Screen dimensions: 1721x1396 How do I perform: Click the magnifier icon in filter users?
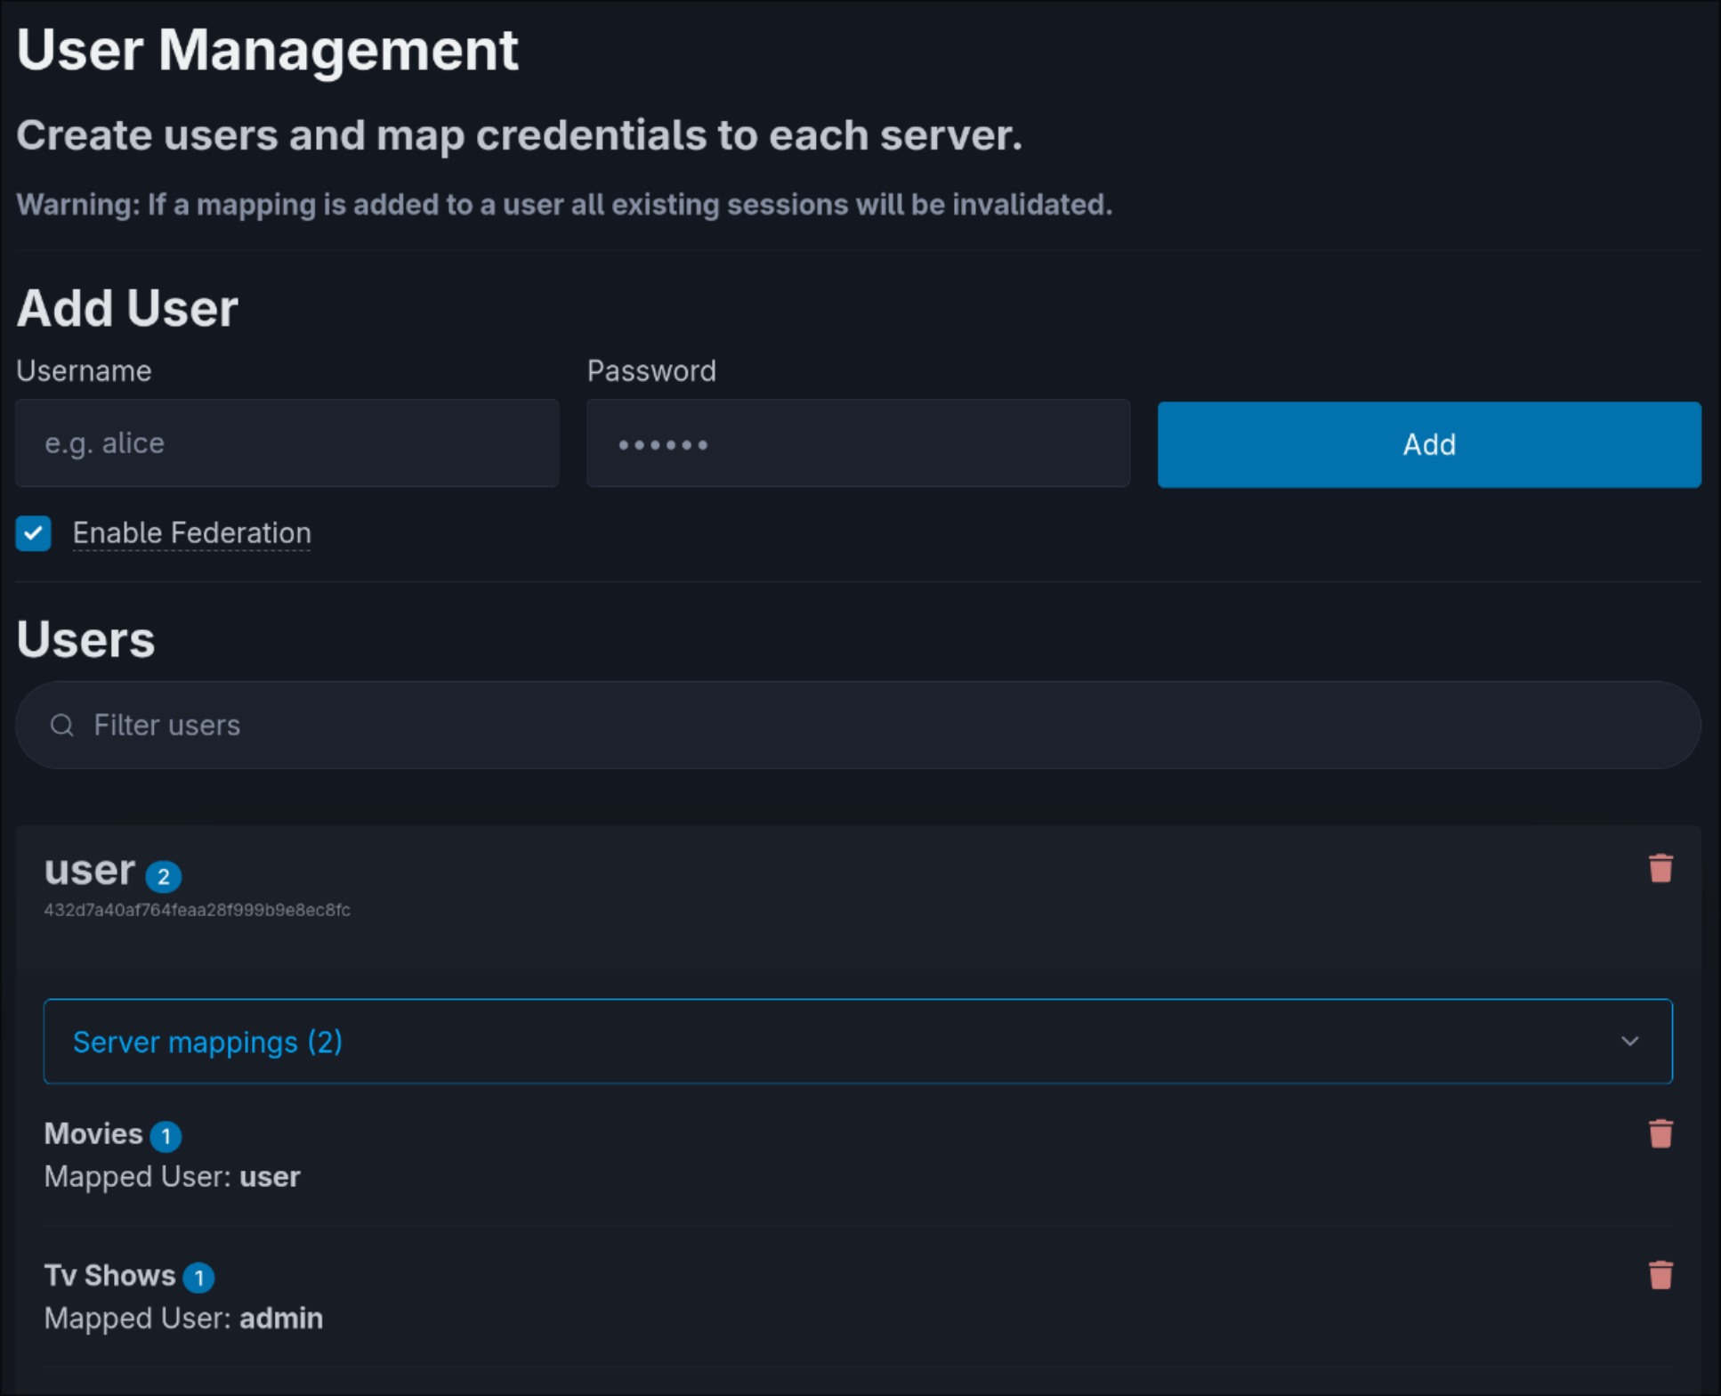[62, 725]
